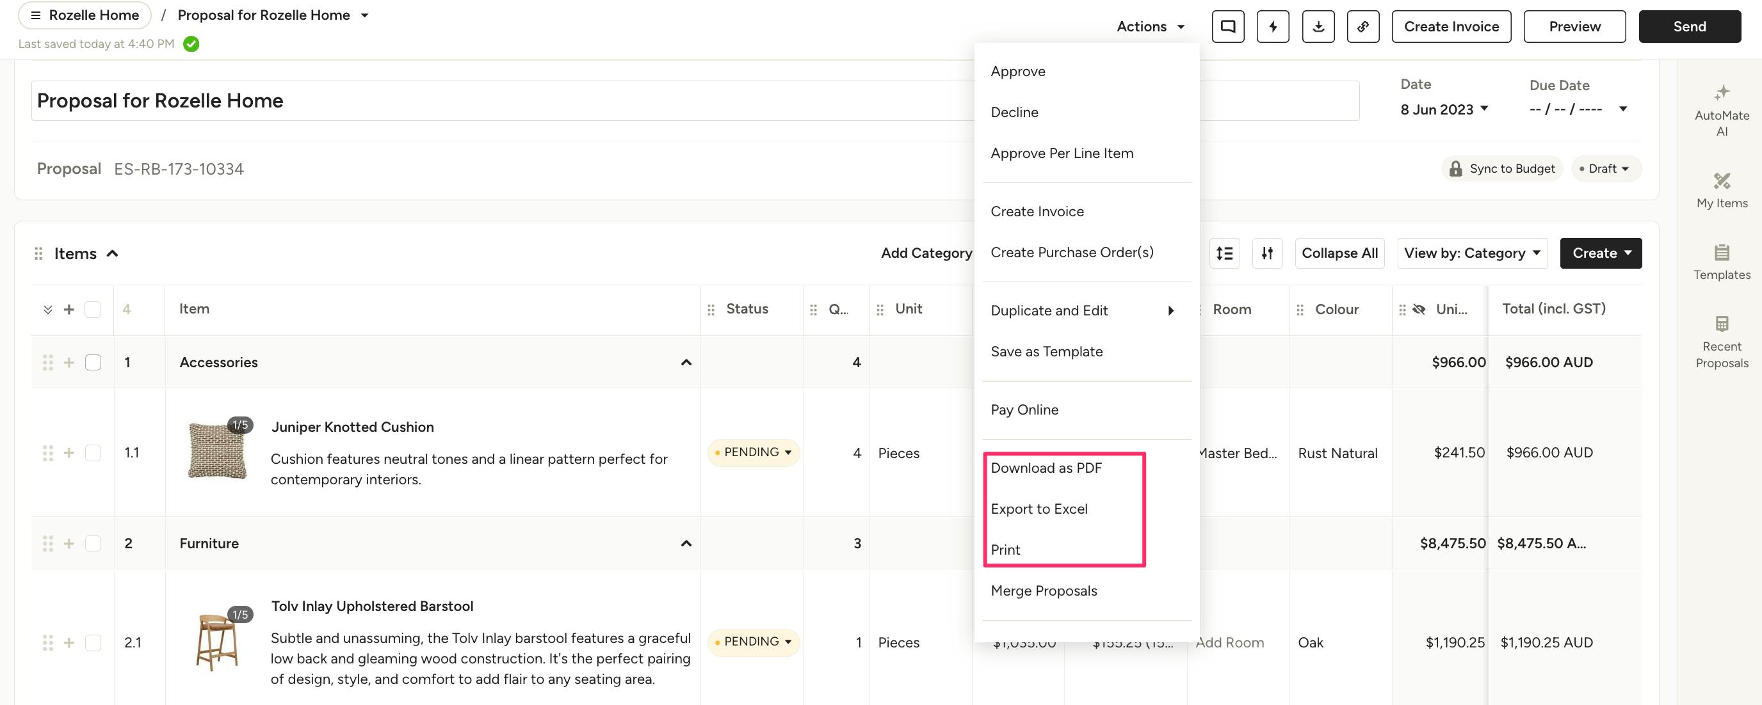1762x705 pixels.
Task: Click the download icon in top toolbar
Action: [x=1318, y=27]
